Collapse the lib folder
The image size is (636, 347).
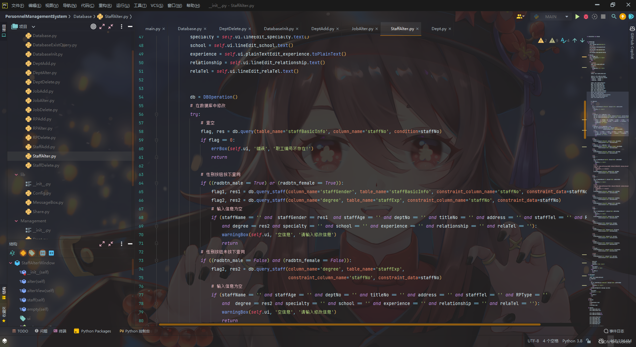16,175
